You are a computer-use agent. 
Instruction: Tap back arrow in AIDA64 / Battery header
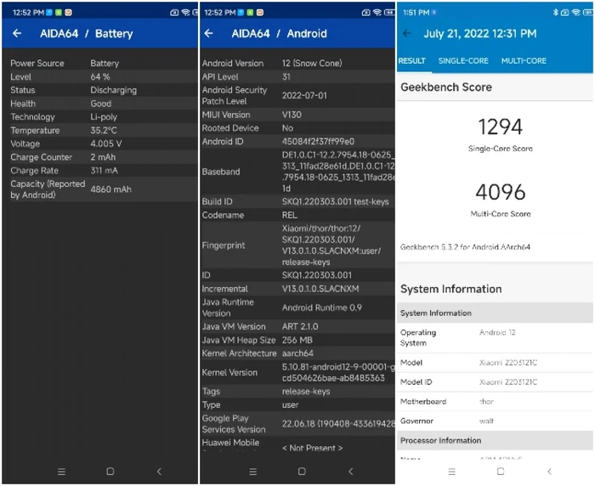click(17, 34)
